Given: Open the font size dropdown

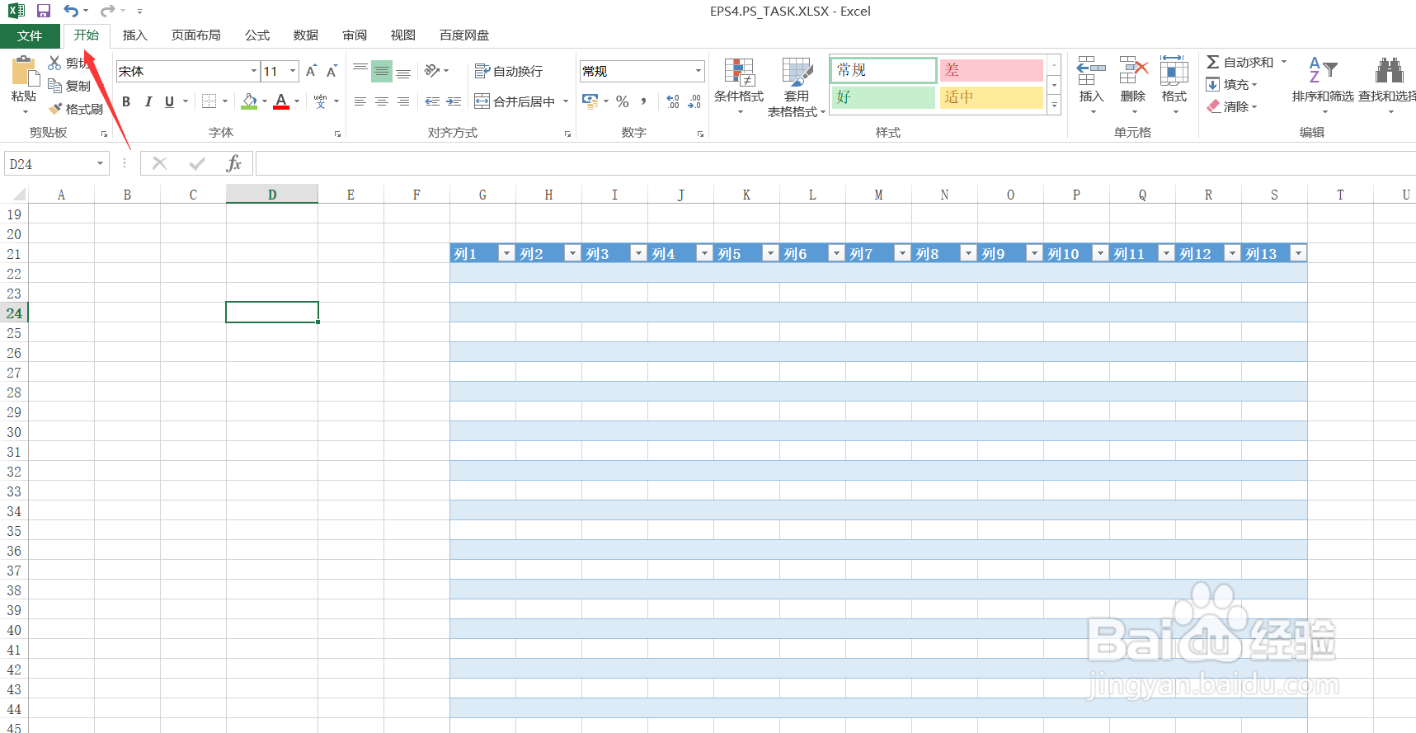Looking at the screenshot, I should pos(292,71).
